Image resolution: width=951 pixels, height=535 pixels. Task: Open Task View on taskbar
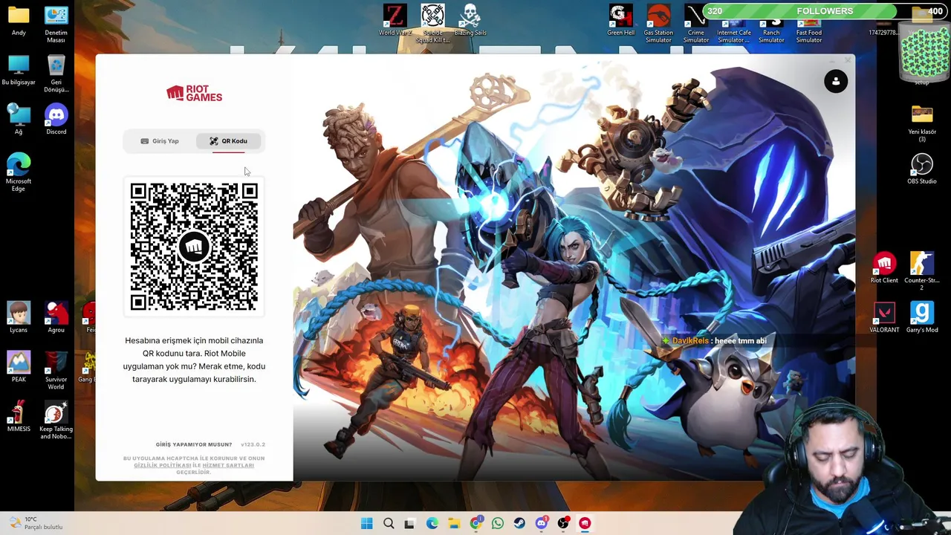click(409, 523)
